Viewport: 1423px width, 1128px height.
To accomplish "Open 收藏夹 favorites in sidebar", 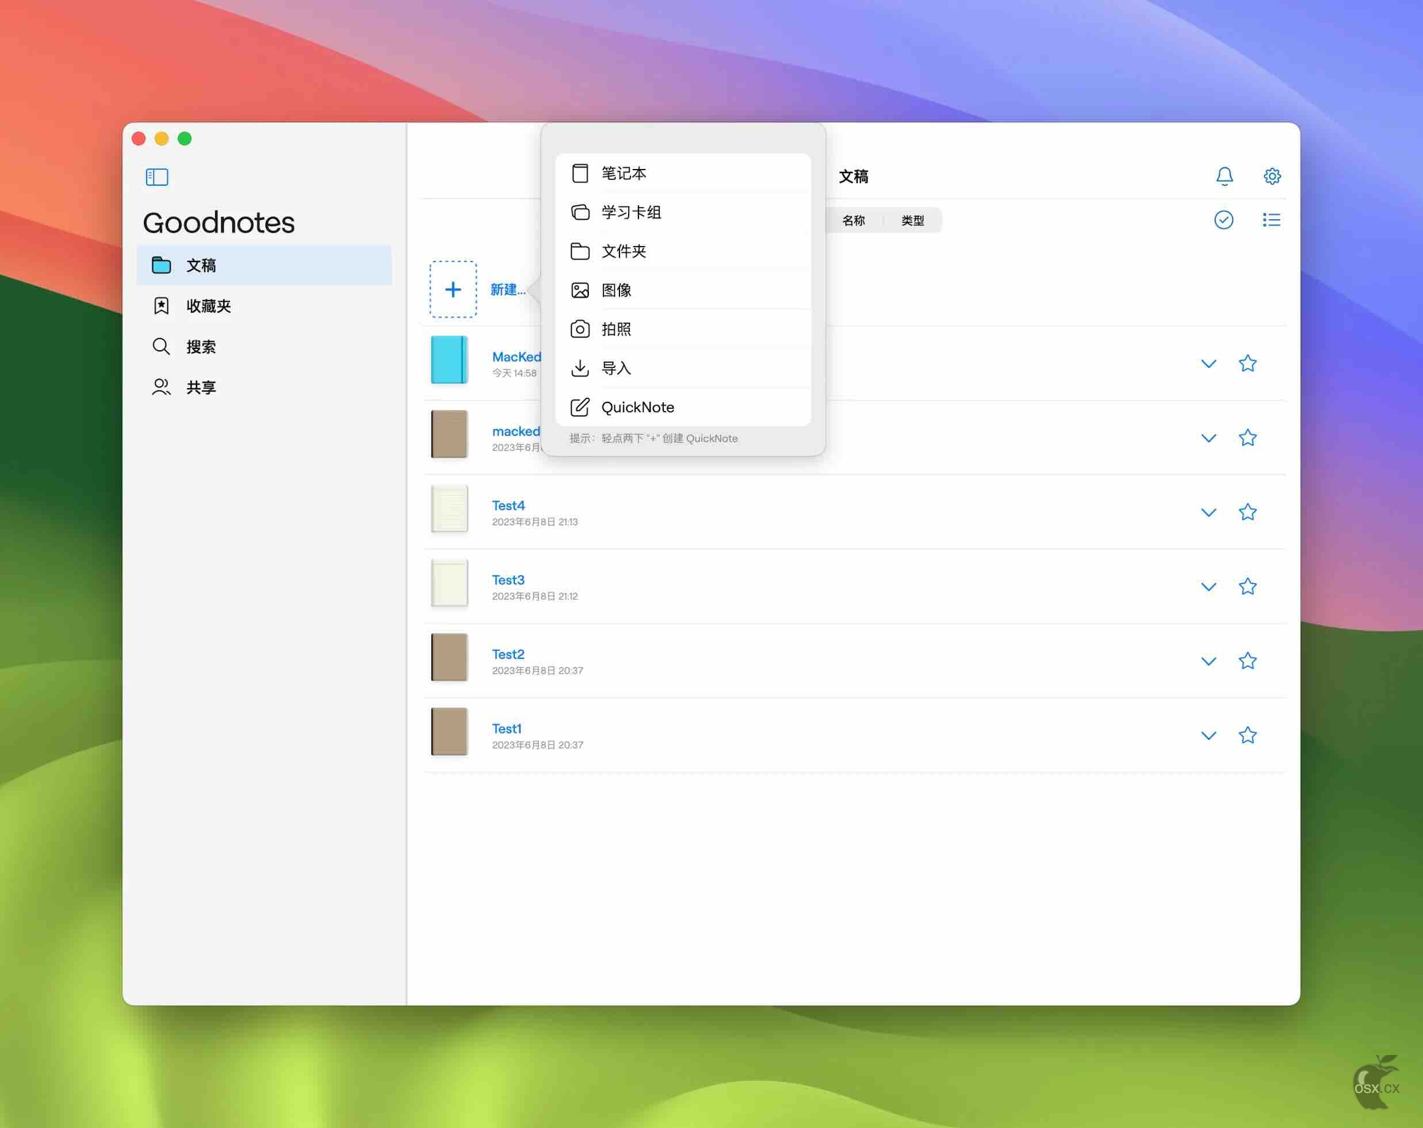I will [x=264, y=306].
